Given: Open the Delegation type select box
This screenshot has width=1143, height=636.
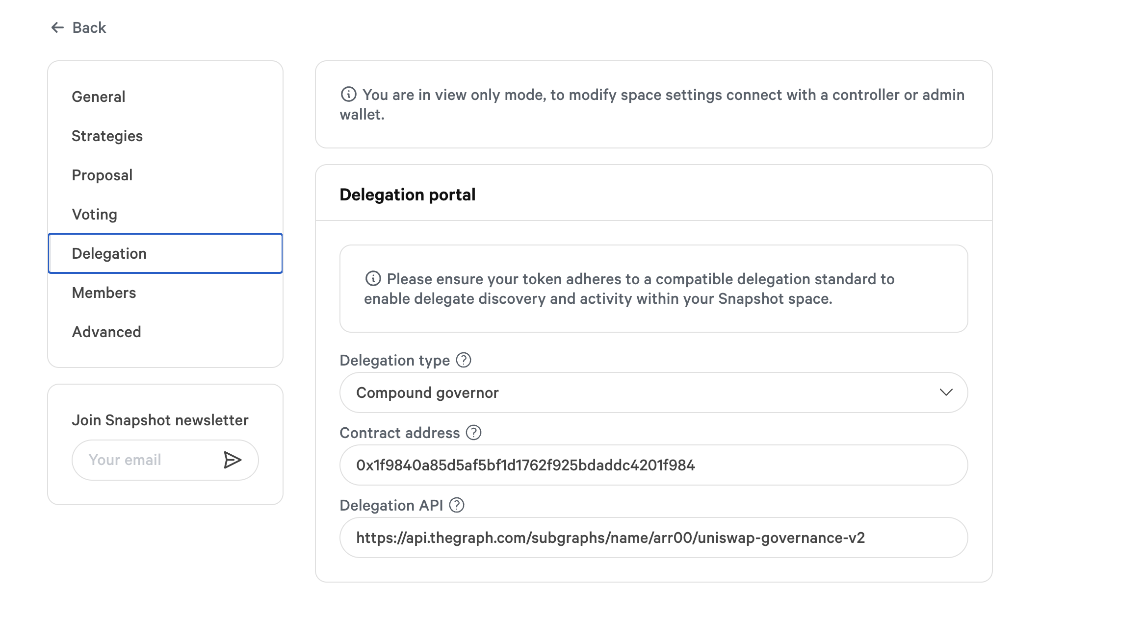Looking at the screenshot, I should pyautogui.click(x=638, y=392).
